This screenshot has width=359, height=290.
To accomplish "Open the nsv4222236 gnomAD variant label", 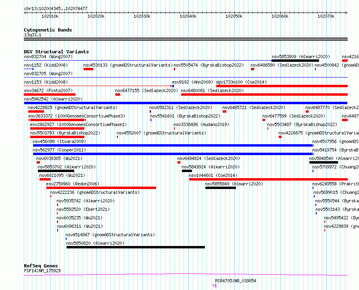I will tap(95, 192).
